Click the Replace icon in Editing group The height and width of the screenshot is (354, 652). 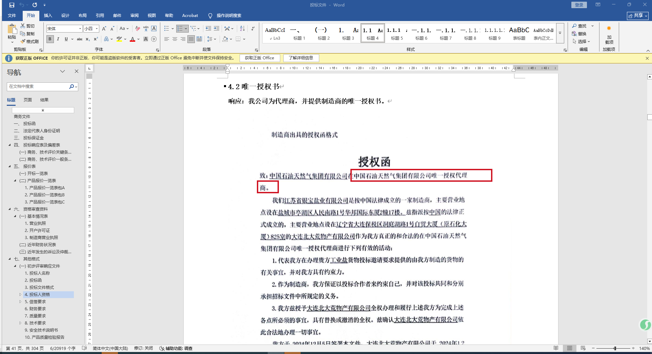click(x=574, y=34)
